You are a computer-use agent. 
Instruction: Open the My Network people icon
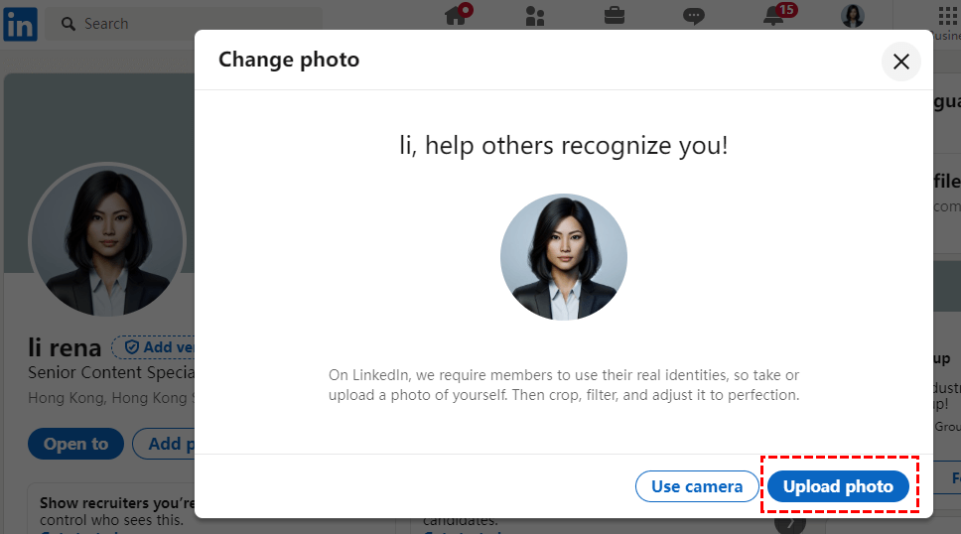(535, 16)
